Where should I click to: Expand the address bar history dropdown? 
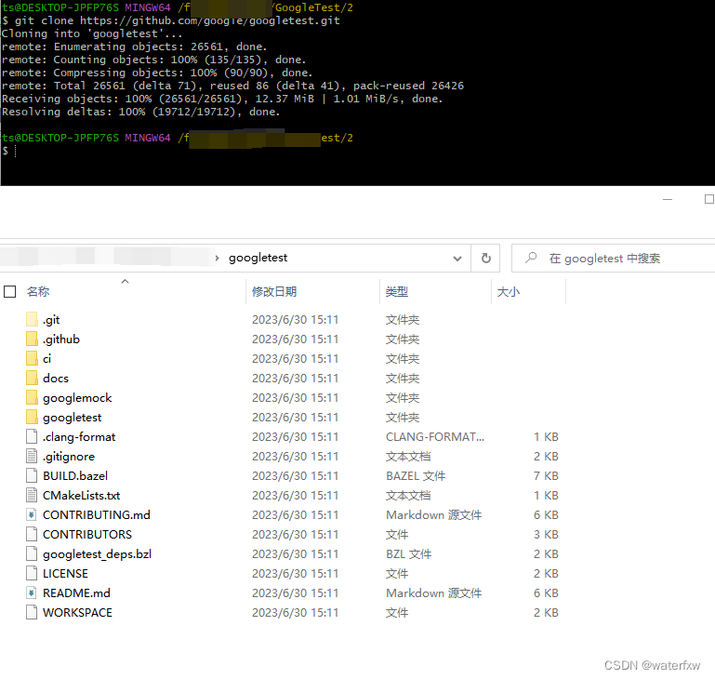coord(457,259)
